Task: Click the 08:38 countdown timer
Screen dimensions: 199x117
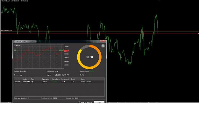Action: (x=89, y=57)
